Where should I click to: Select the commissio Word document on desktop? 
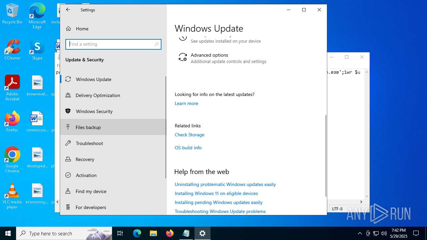pyautogui.click(x=37, y=122)
